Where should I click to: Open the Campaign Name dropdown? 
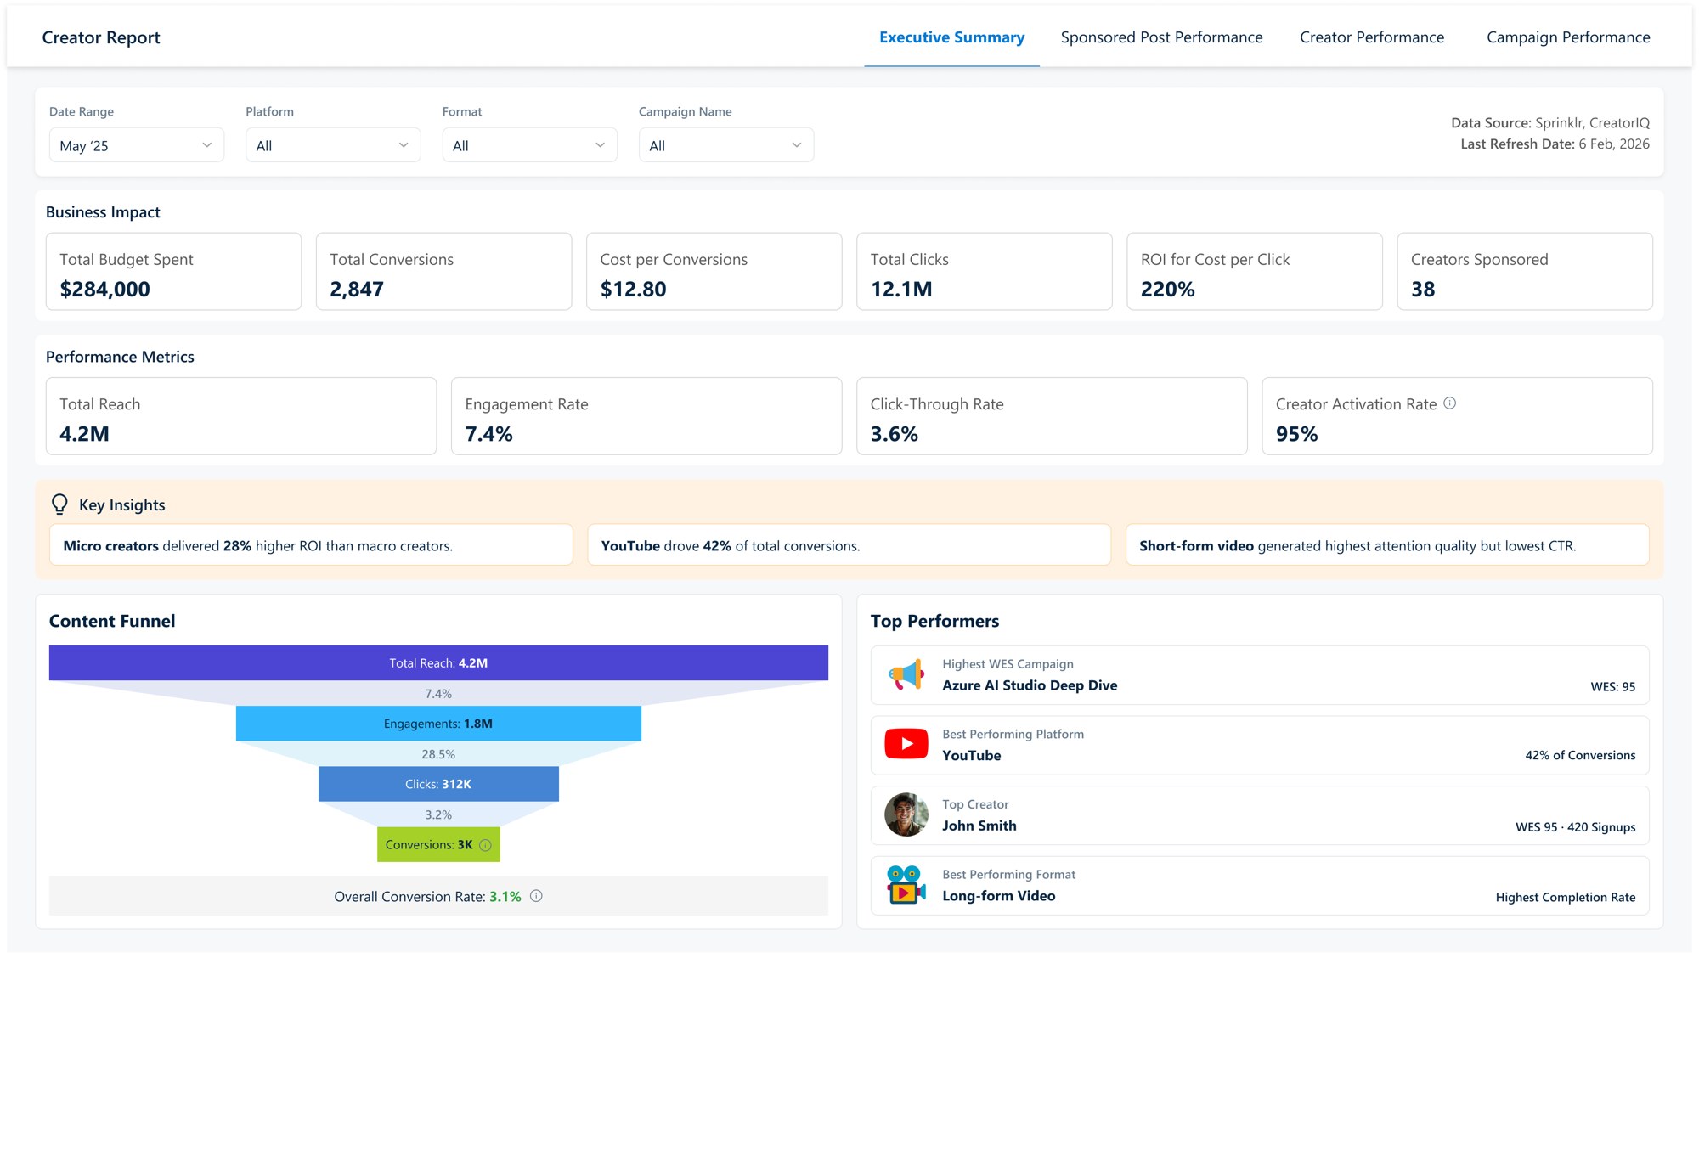coord(726,145)
